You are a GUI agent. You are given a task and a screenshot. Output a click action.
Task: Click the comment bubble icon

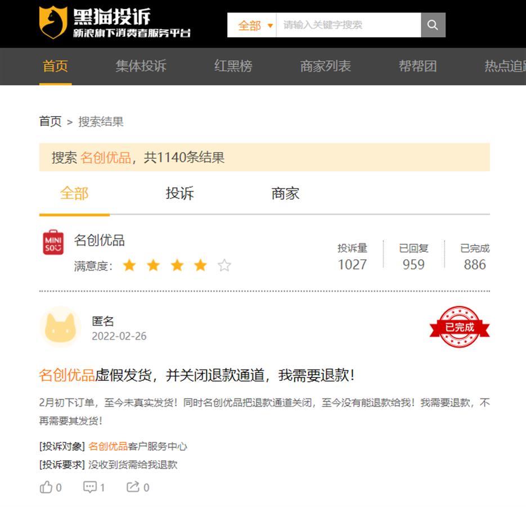[x=90, y=487]
